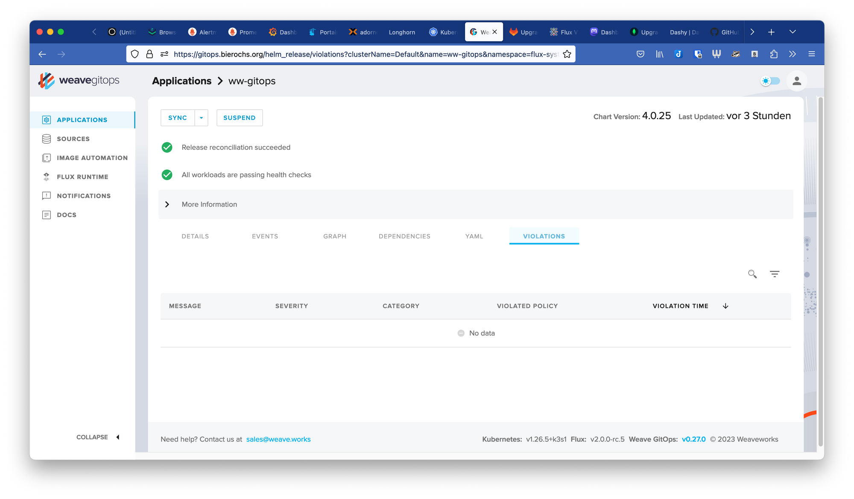Click the Applications breadcrumb link
854x499 pixels.
[182, 81]
